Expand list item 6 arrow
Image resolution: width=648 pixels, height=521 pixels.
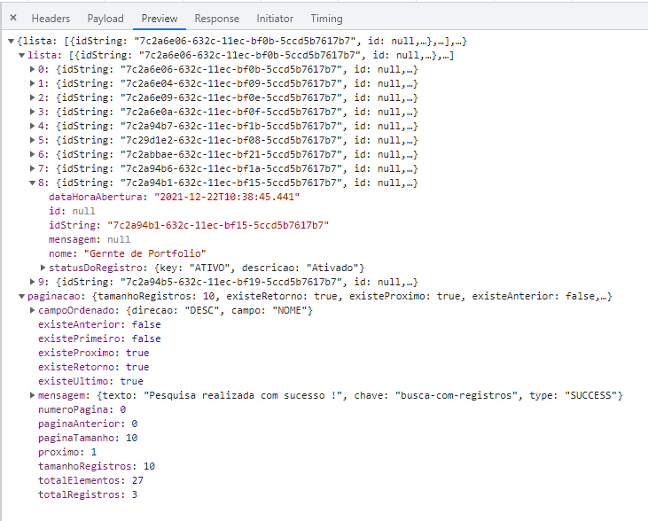(32, 154)
